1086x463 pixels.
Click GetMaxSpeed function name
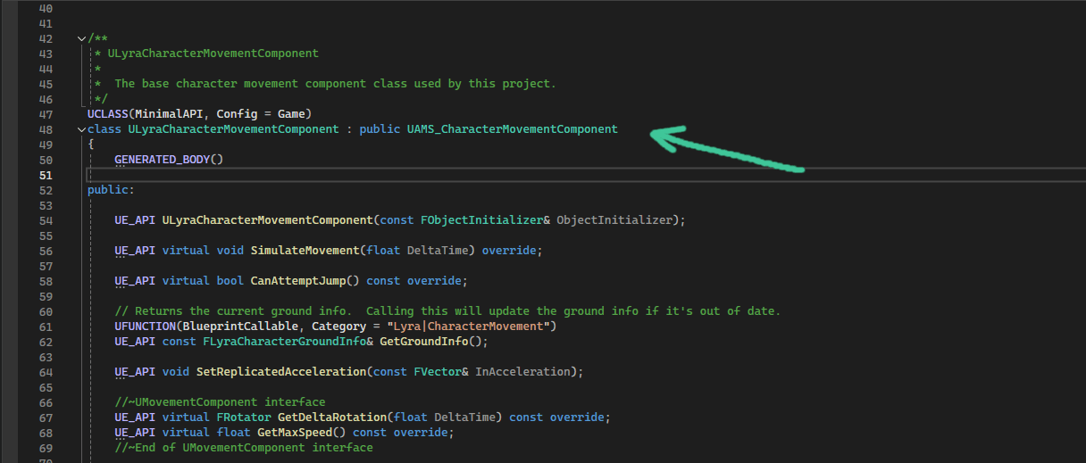pyautogui.click(x=295, y=433)
